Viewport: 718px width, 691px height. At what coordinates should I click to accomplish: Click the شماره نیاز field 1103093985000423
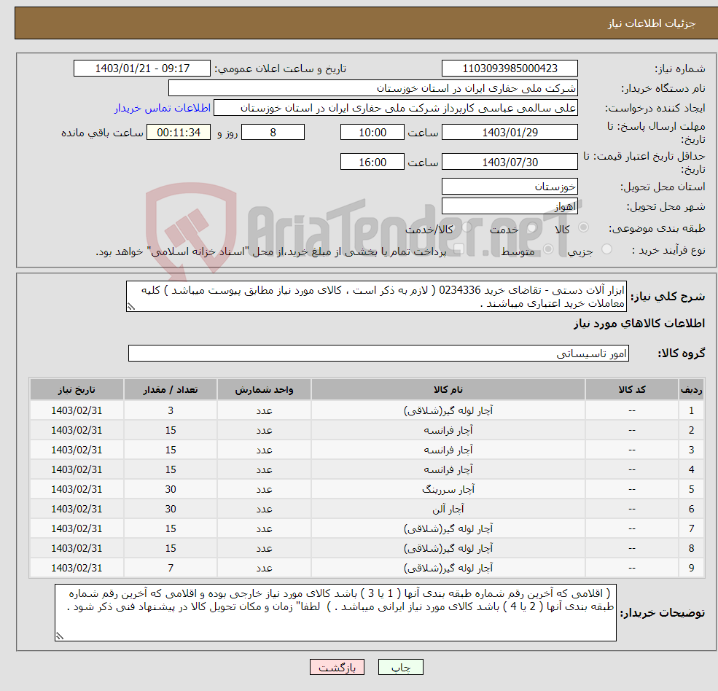pos(510,69)
